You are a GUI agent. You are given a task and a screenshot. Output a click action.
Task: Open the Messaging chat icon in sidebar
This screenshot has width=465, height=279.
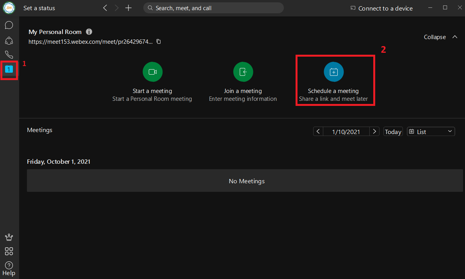(x=9, y=25)
